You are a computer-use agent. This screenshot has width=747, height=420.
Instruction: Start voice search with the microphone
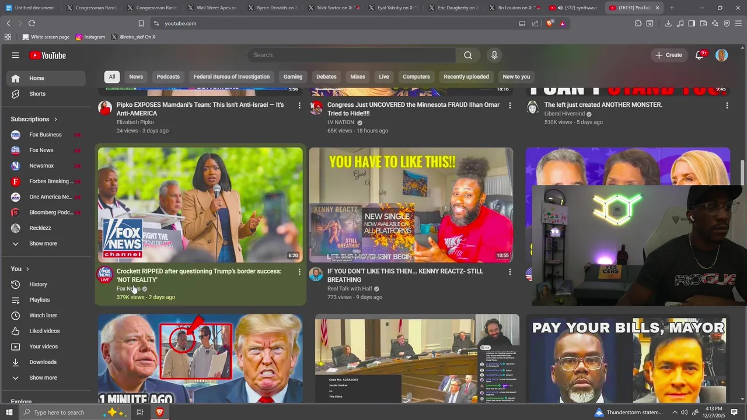pos(494,55)
